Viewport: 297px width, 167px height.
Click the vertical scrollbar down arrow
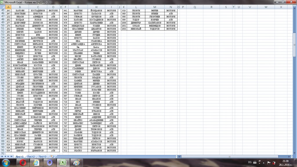click(x=295, y=153)
